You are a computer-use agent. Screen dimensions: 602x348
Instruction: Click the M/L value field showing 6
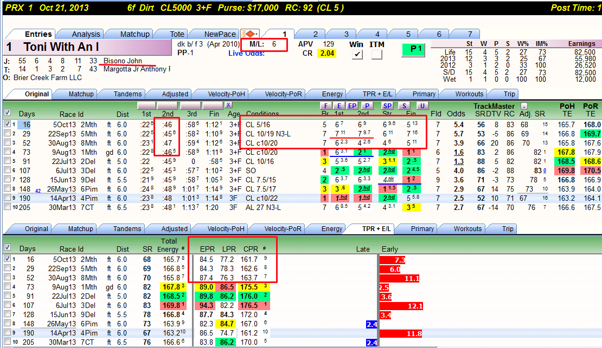point(274,44)
